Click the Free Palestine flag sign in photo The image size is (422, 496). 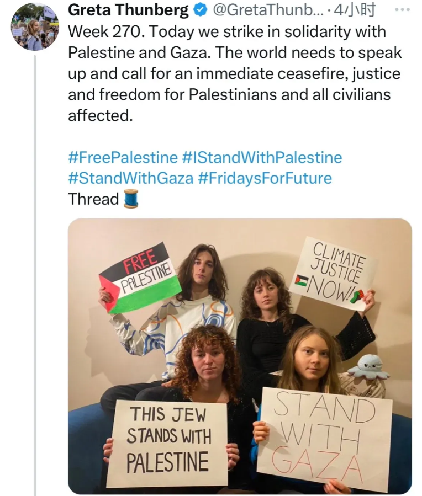140,278
